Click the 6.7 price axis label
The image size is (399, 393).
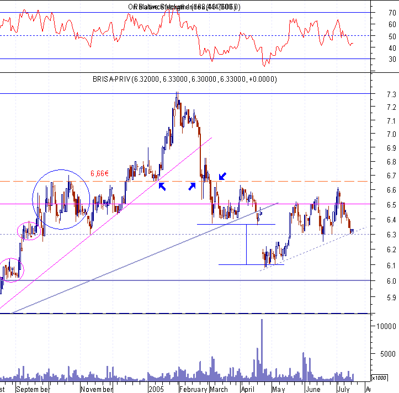coord(392,176)
